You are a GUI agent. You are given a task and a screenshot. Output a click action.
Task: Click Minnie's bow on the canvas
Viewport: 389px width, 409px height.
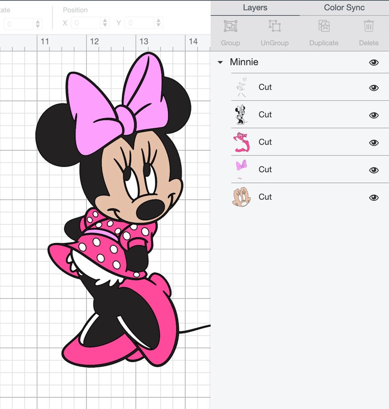coord(117,104)
